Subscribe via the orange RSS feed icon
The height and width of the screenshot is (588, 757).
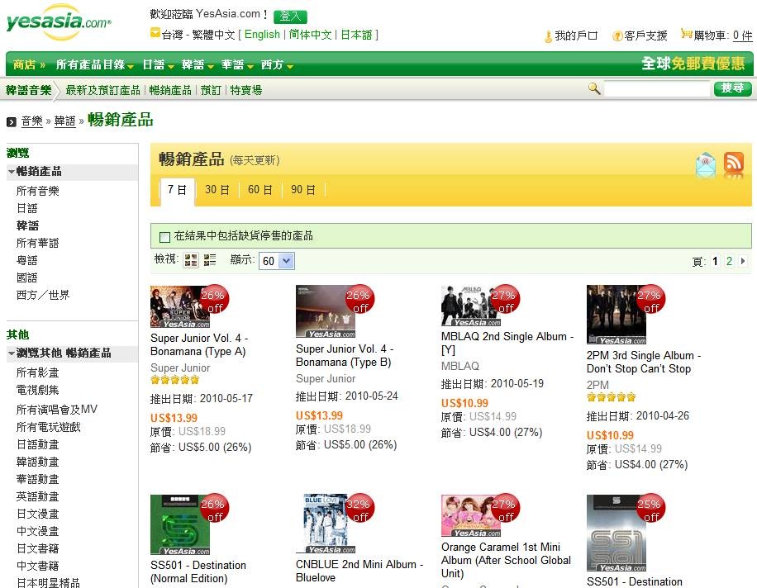pos(733,163)
